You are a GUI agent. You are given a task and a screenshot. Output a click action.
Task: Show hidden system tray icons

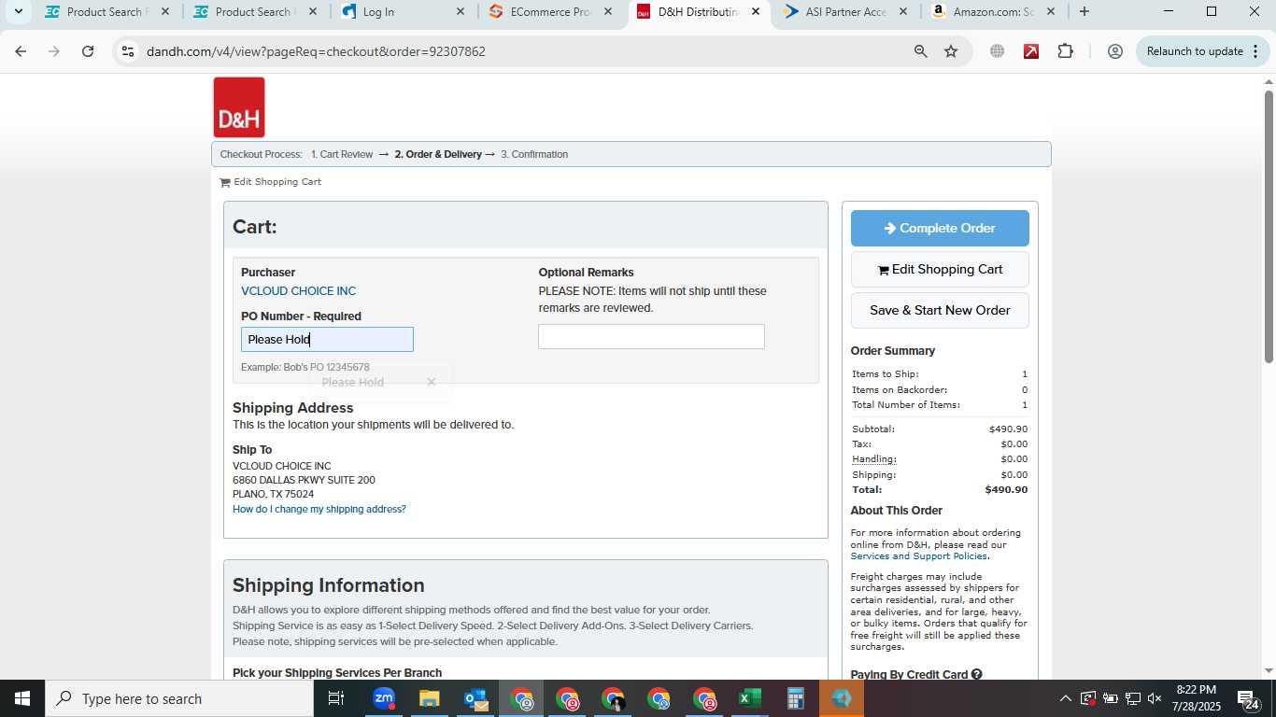(x=1065, y=698)
